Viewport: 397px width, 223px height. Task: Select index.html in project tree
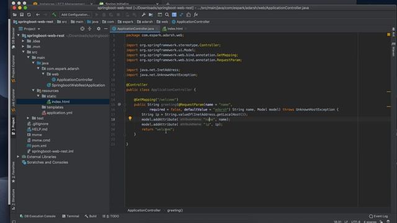58,102
